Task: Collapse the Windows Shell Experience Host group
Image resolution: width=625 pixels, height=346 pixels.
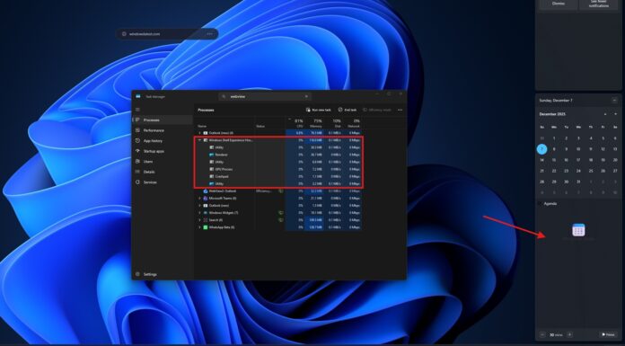Action: pos(199,140)
